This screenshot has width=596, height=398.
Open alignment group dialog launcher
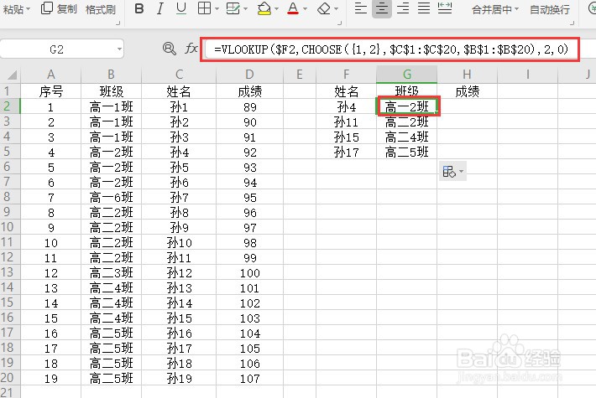pyautogui.click(x=572, y=23)
